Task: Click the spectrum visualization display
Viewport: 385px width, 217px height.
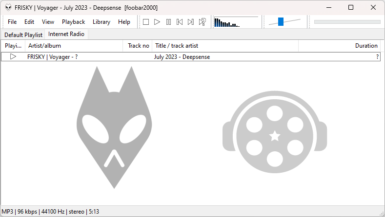Action: point(237,22)
